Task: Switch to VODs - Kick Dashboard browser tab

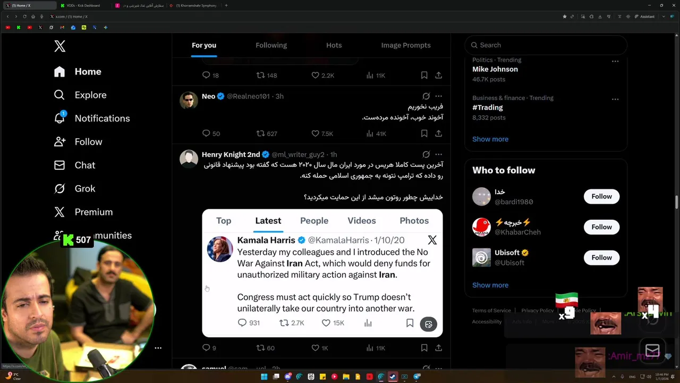Action: (83, 5)
